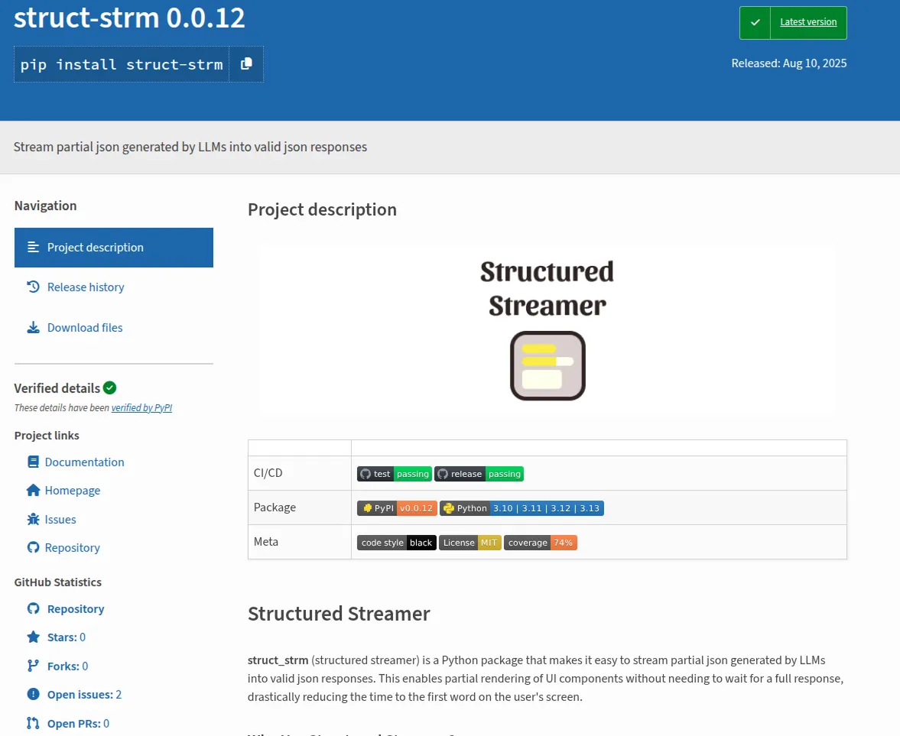Open Repository under GitHub Statistics
The width and height of the screenshot is (900, 736).
(76, 608)
